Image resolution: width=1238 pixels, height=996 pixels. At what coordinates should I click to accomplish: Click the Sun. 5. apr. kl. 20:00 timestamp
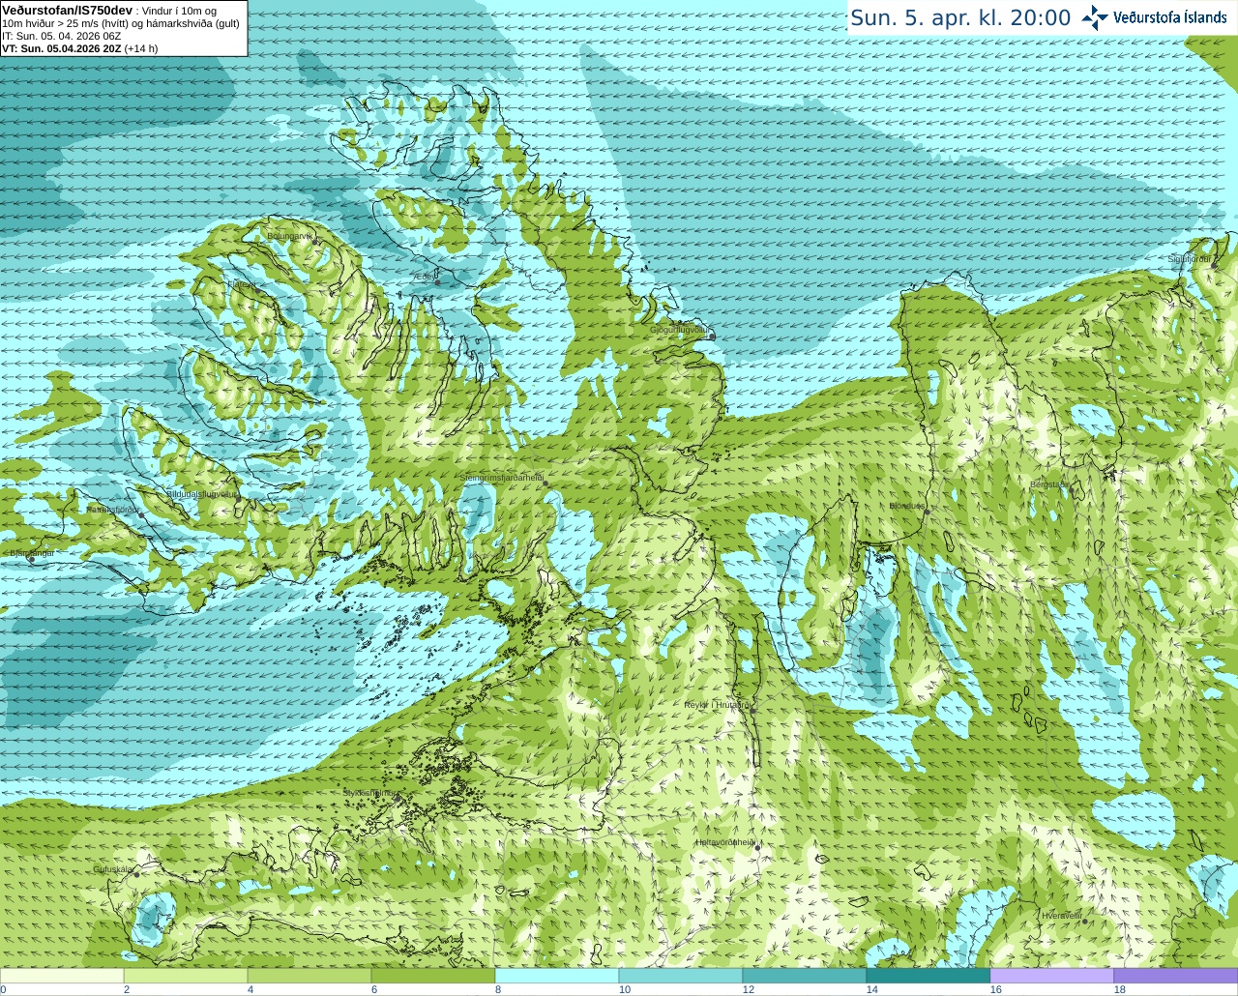(x=960, y=18)
